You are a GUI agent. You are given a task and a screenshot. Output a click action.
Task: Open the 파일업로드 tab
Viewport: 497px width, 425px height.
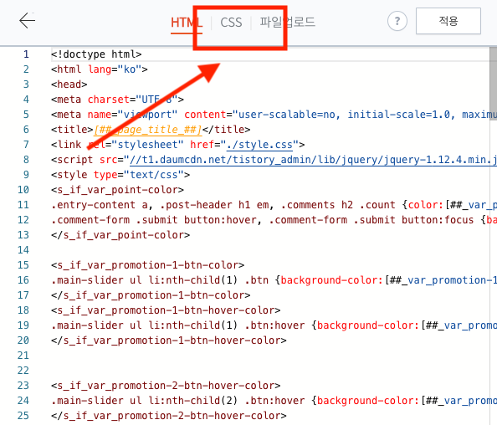coord(288,23)
